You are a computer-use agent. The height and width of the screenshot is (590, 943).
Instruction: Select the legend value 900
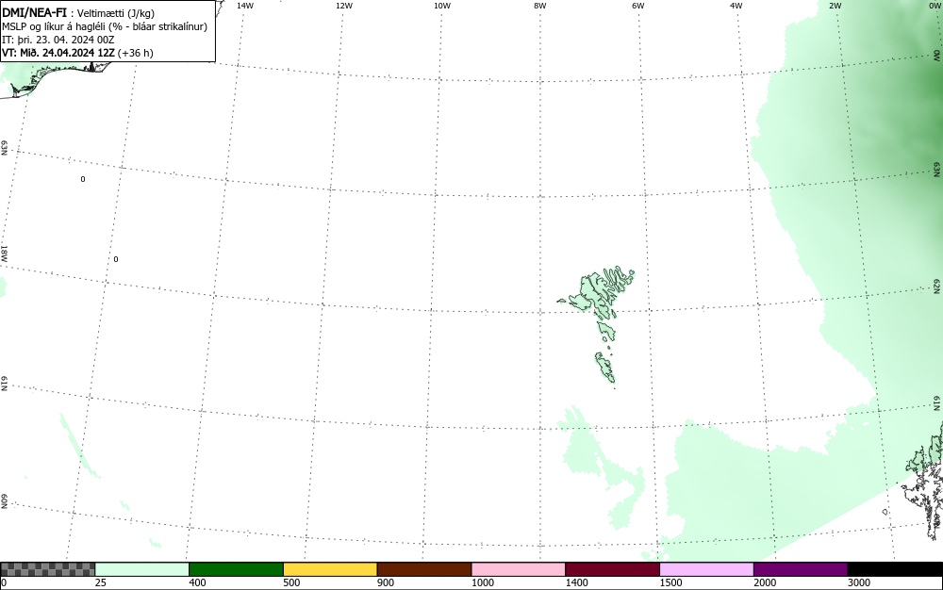pos(386,582)
